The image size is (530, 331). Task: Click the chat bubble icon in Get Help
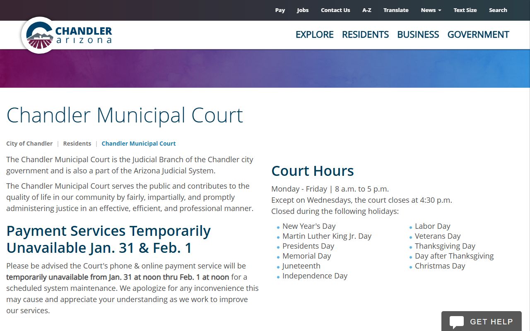(457, 322)
